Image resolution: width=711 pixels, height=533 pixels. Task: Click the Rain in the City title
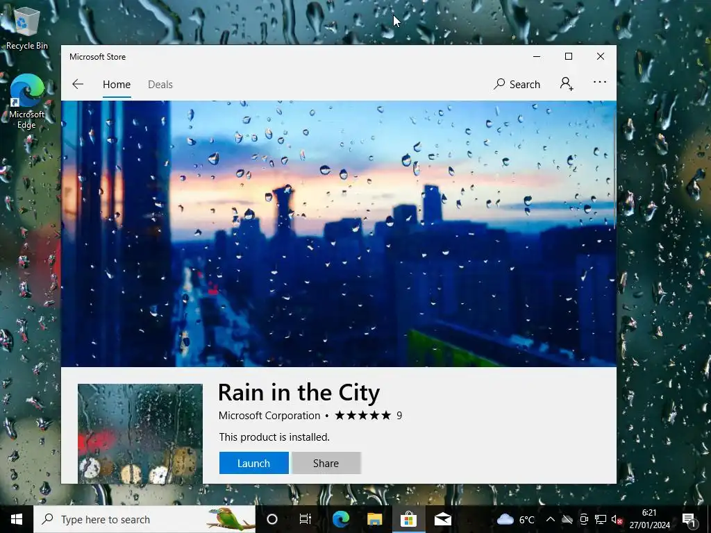coord(299,393)
